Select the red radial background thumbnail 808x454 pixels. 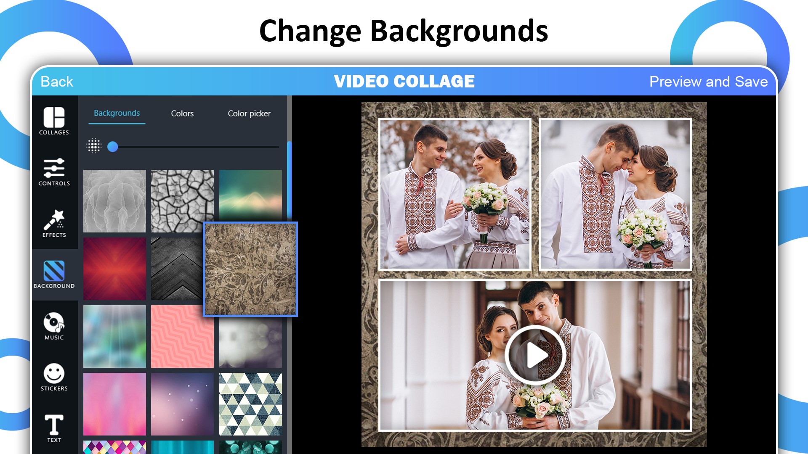114,269
